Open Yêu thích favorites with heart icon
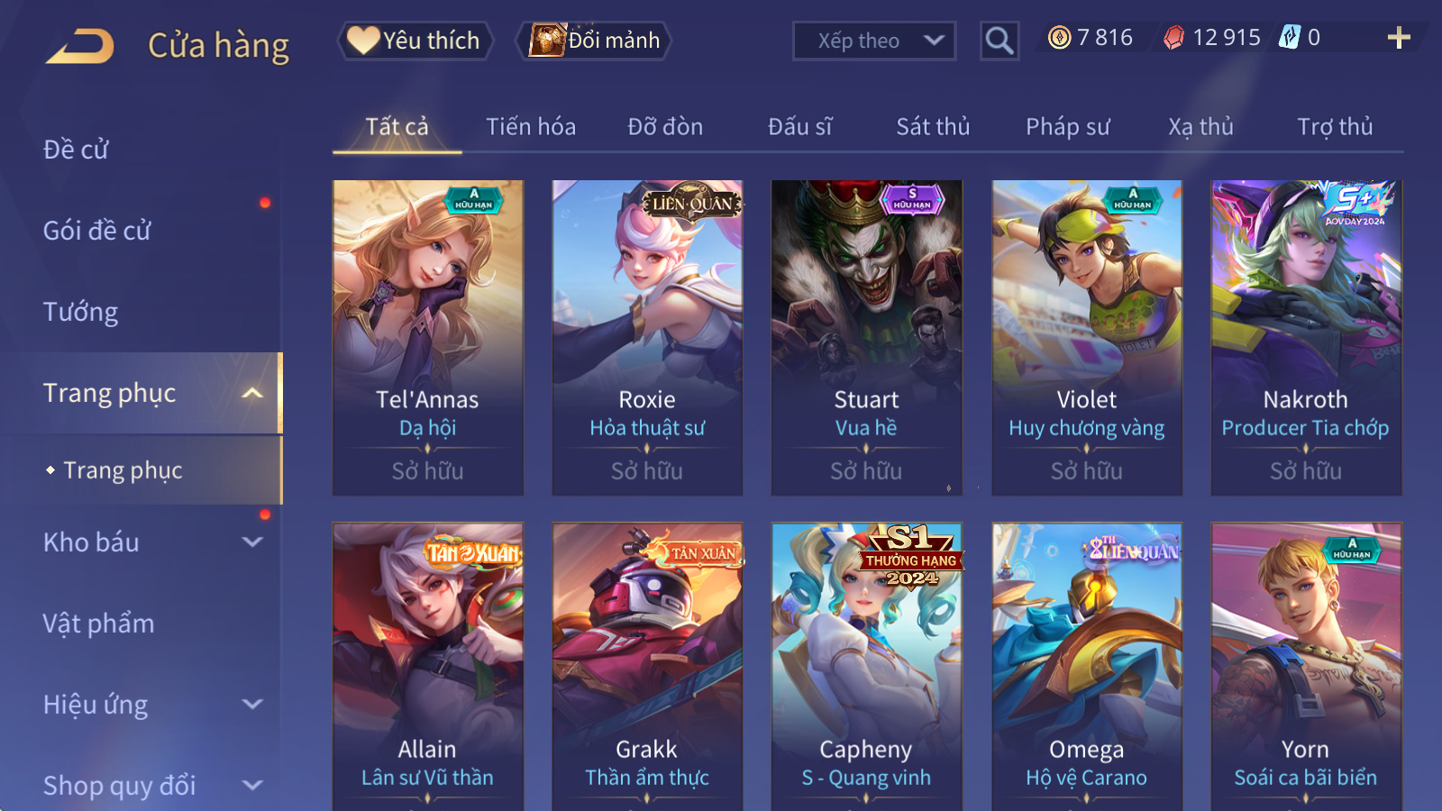The image size is (1442, 811). click(x=415, y=41)
